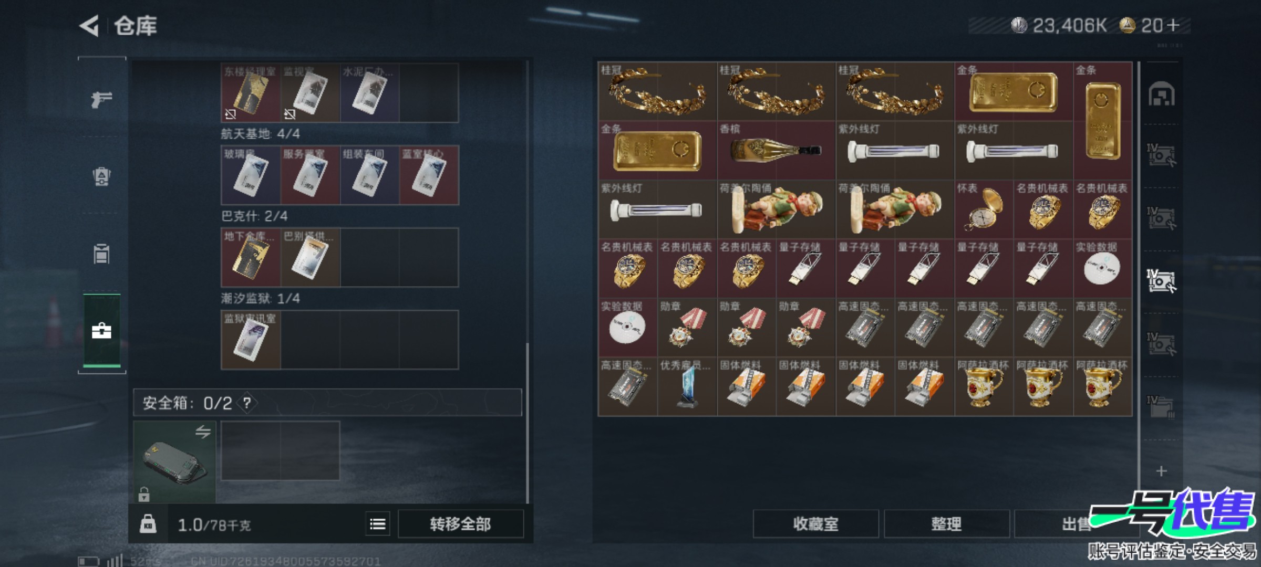Viewport: 1261px width, 567px height.
Task: Expand the first IV expansion box slot
Action: (1161, 155)
